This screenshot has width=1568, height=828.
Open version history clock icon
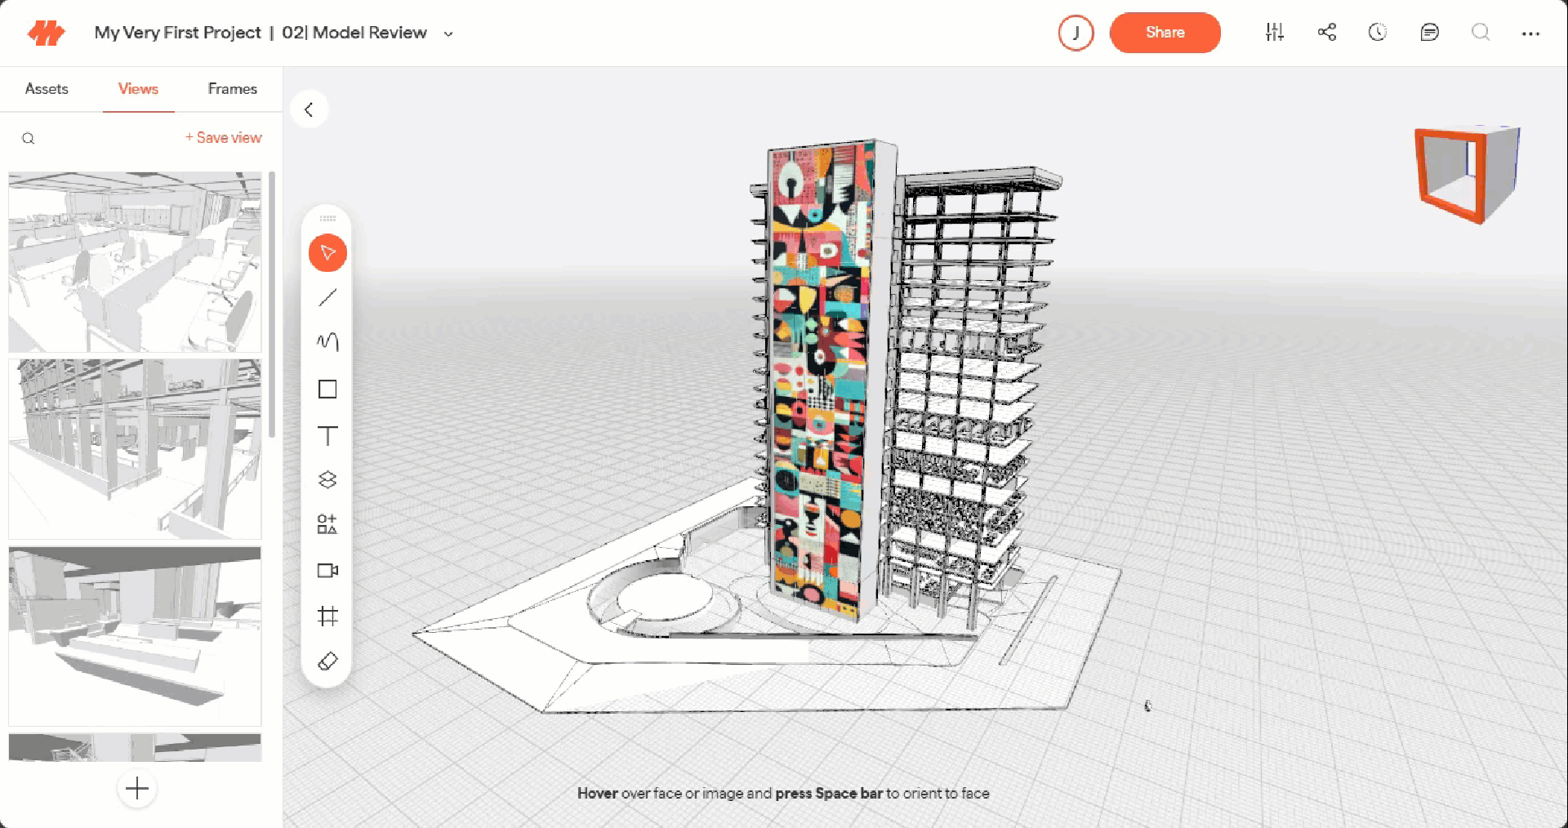click(1378, 33)
